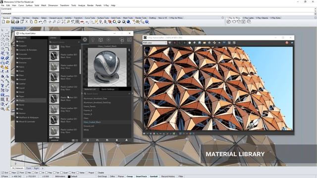This screenshot has height=178, width=317.
Task: Click the add material icon below material list
Action: (x=88, y=140)
